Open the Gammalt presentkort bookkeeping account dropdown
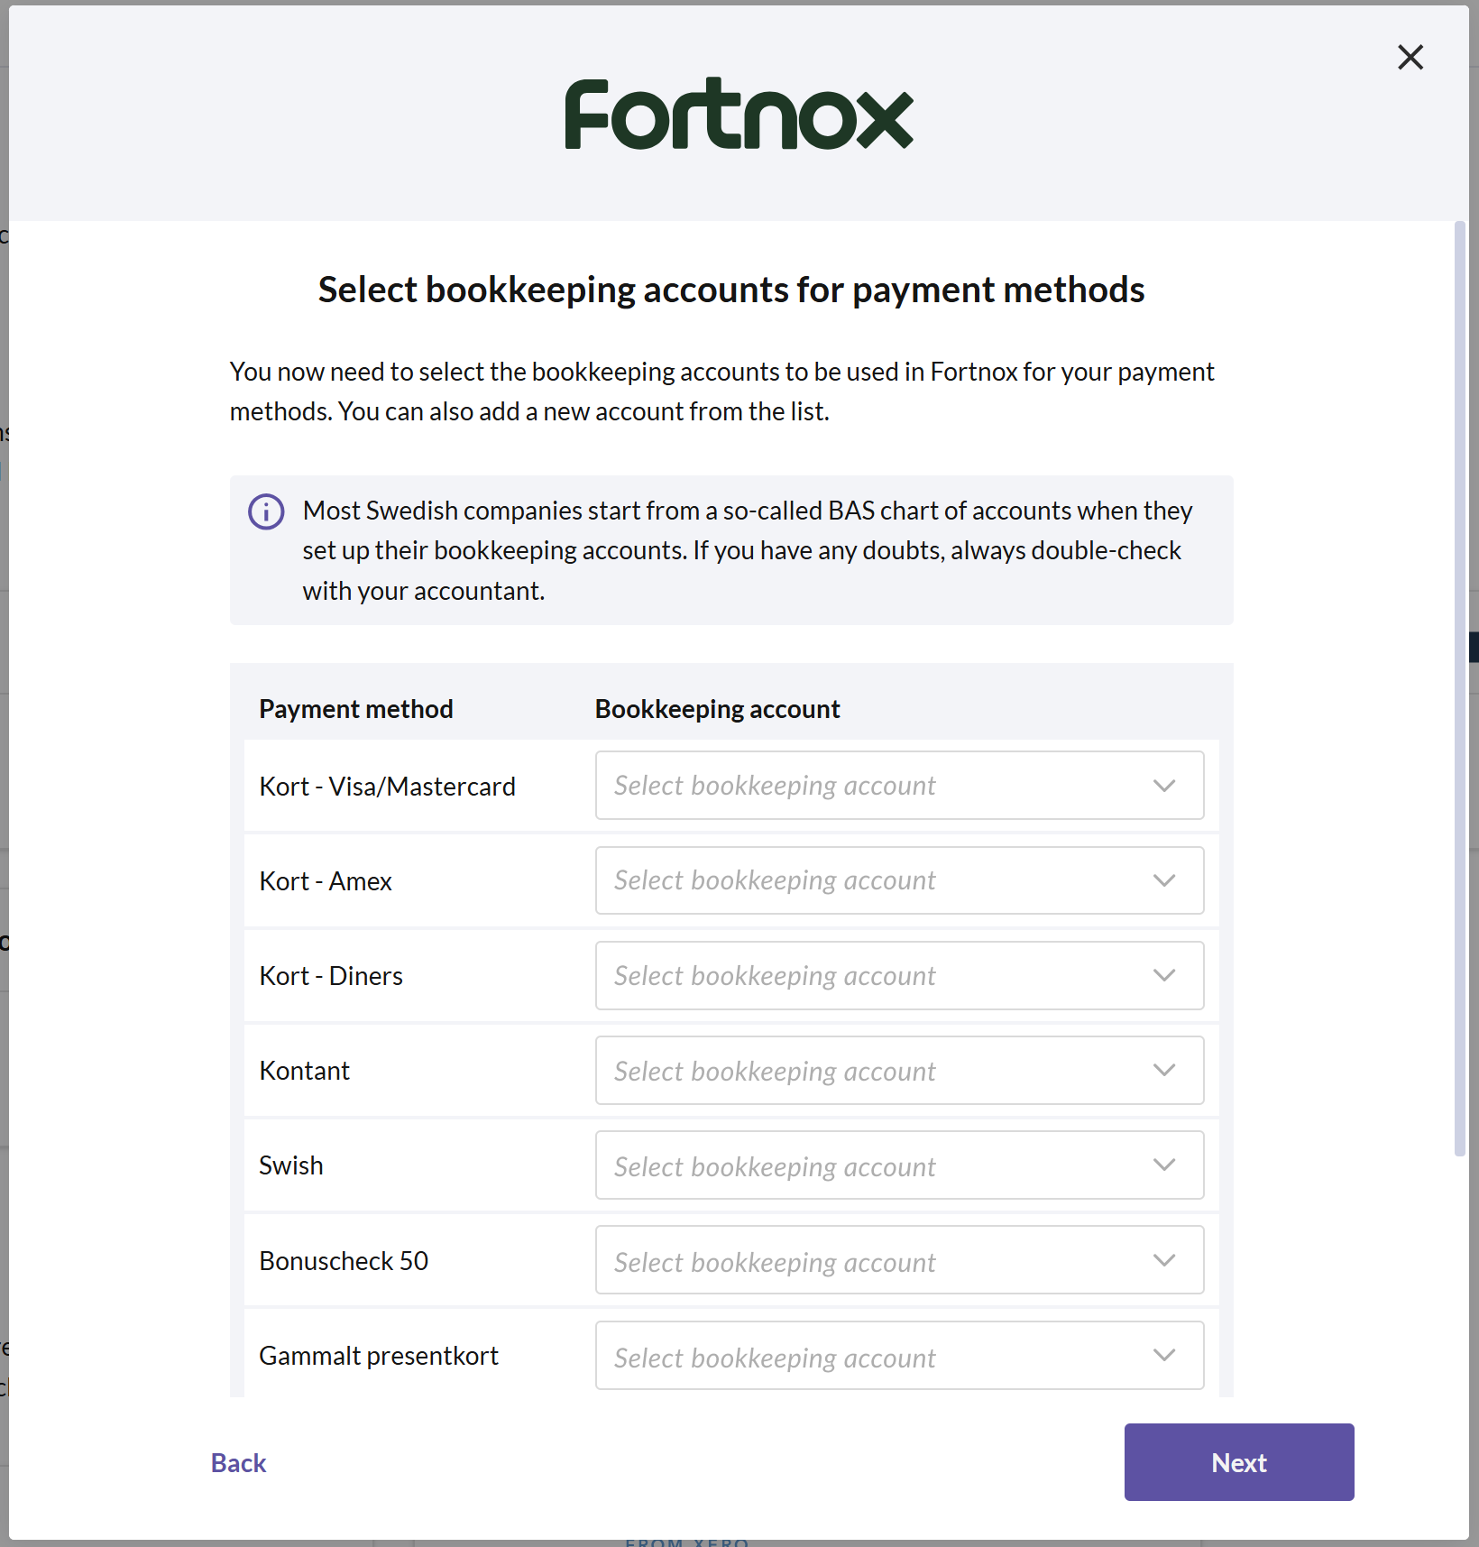The height and width of the screenshot is (1547, 1479). pos(899,1355)
